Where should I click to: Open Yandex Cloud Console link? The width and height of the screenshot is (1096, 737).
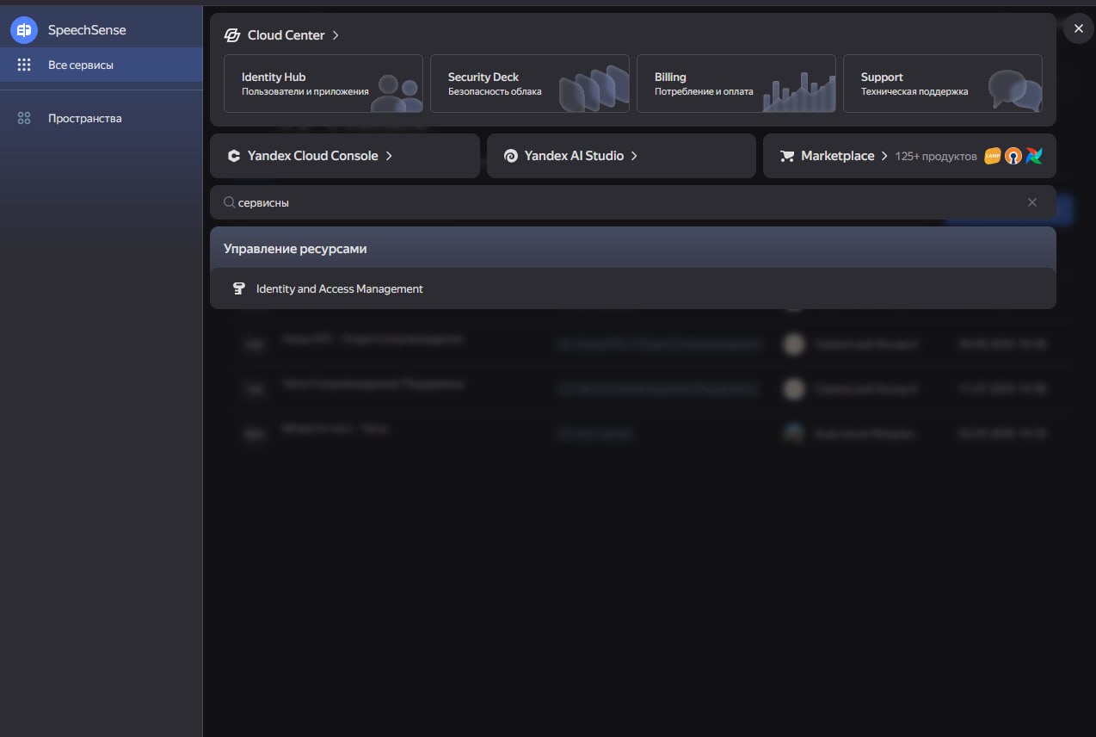[x=345, y=156]
